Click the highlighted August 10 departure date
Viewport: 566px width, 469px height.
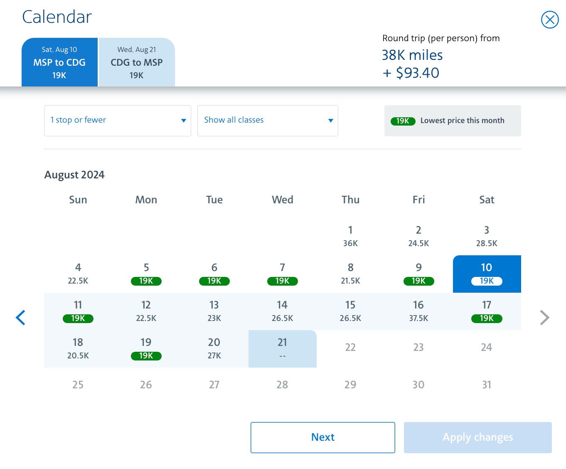tap(487, 274)
